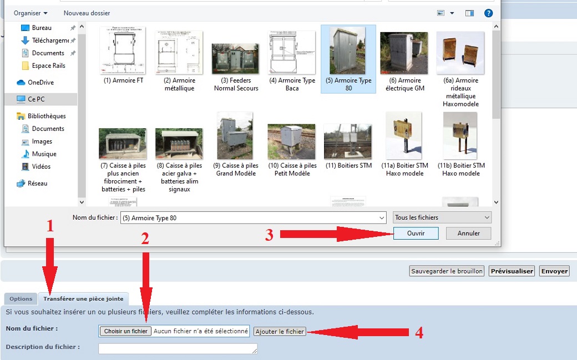Expand the Organiser dropdown menu

(x=31, y=13)
